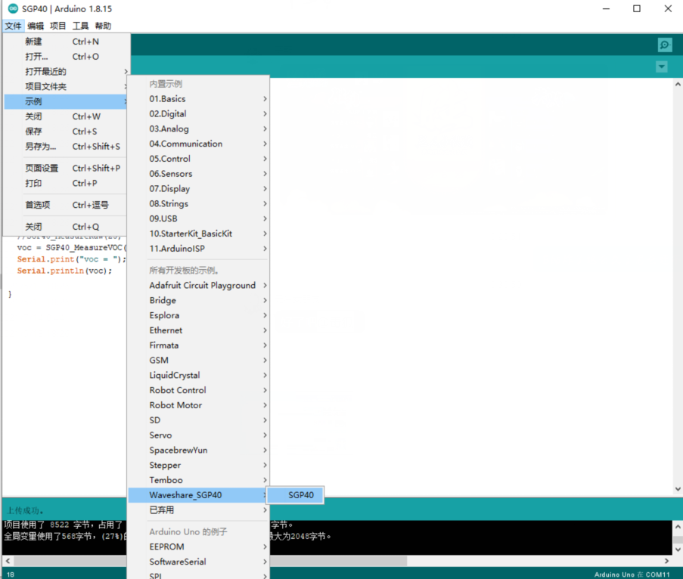The height and width of the screenshot is (579, 683).
Task: Open the Serial Monitor magnifier icon
Action: 665,45
